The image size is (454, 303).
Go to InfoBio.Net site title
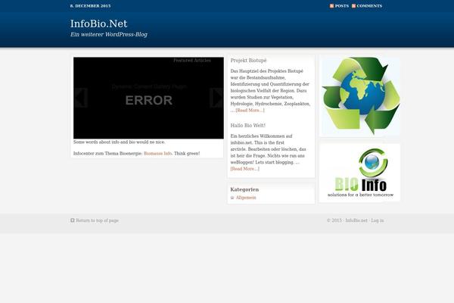point(98,23)
